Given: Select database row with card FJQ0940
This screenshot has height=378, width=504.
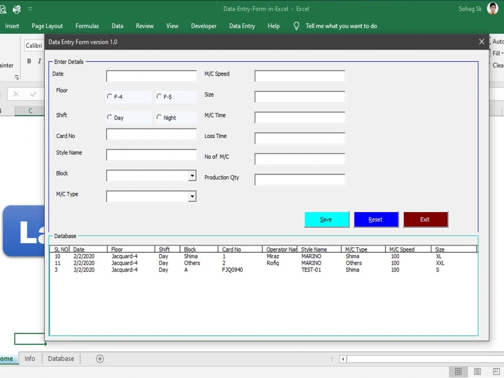Looking at the screenshot, I should [x=263, y=270].
